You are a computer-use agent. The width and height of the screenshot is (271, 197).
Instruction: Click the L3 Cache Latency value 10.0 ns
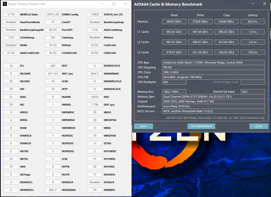coord(253,52)
